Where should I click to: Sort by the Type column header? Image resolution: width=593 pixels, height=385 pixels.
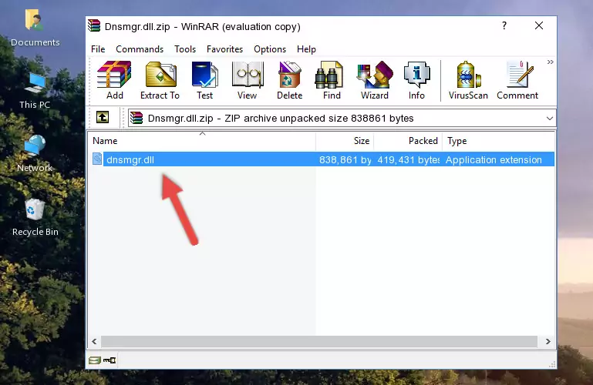(498, 141)
